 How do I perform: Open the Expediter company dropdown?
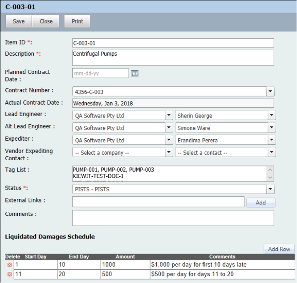169,141
